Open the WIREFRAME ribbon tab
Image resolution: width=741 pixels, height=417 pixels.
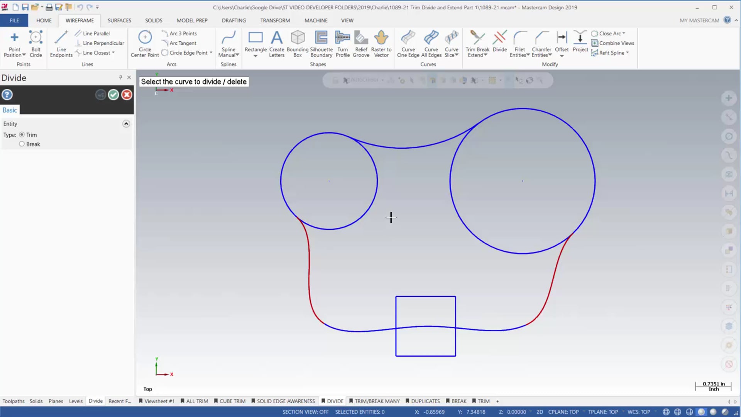(x=80, y=20)
